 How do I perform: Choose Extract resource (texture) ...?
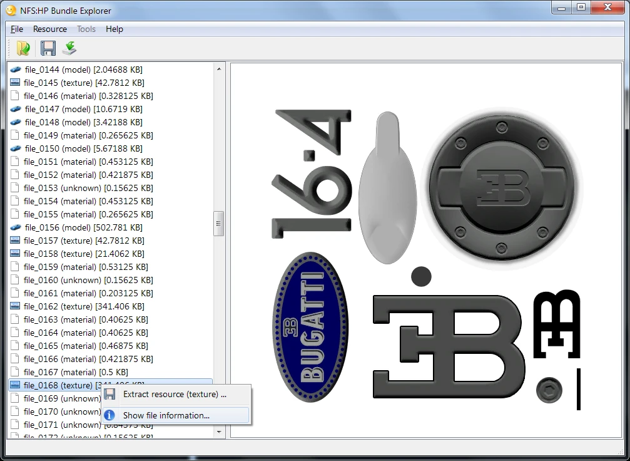pyautogui.click(x=176, y=394)
